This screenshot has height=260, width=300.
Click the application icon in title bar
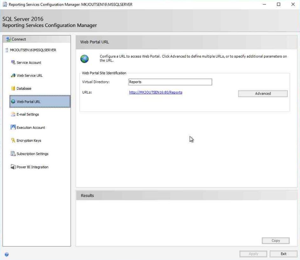(5, 4)
